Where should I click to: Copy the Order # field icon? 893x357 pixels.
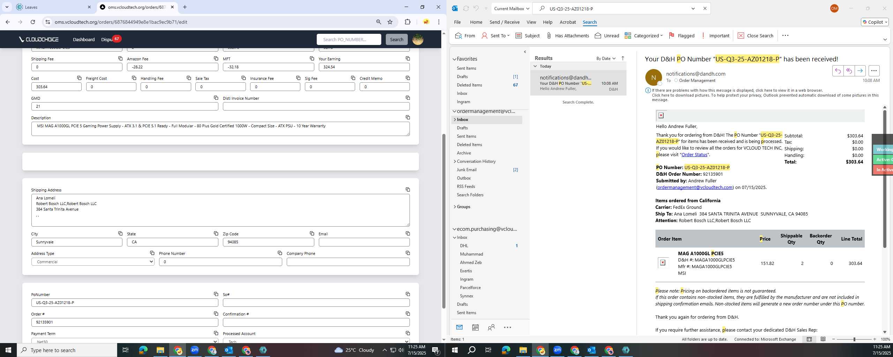click(216, 313)
